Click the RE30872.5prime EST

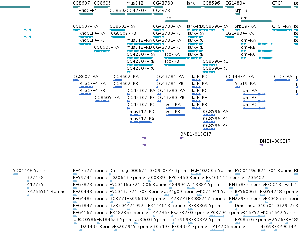[190, 223]
